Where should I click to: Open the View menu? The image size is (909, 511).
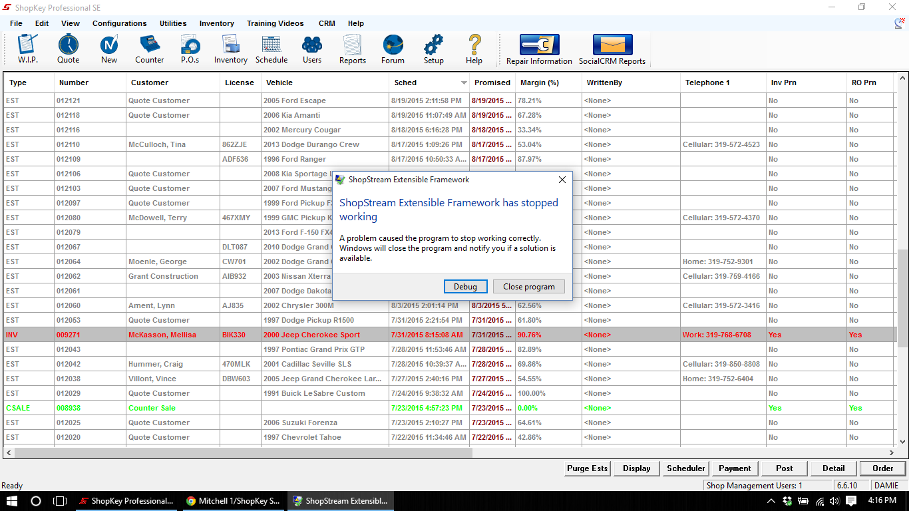click(x=71, y=23)
